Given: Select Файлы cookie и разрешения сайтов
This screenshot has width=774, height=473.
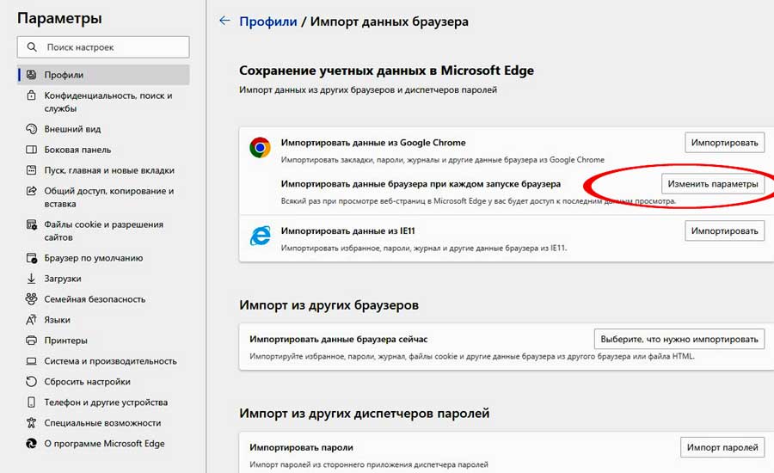Looking at the screenshot, I should click(103, 230).
